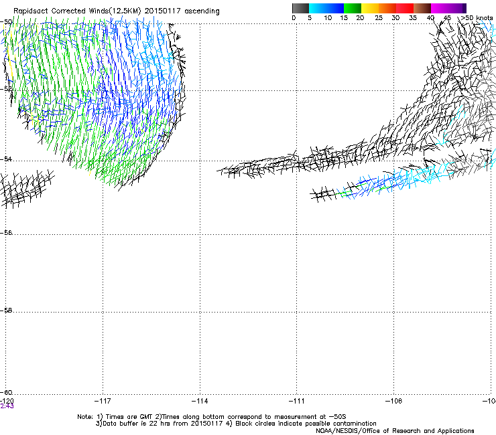496x435 pixels.
Task: Click the legend value label 25
Action: coord(379,18)
